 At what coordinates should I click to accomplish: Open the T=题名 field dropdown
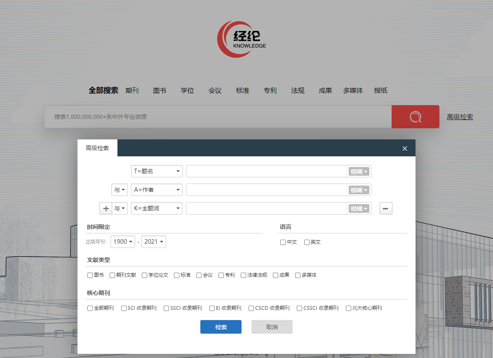[157, 171]
